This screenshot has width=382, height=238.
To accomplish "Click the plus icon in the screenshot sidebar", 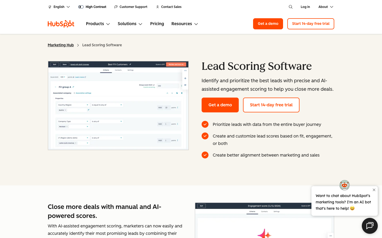I will click(x=185, y=78).
